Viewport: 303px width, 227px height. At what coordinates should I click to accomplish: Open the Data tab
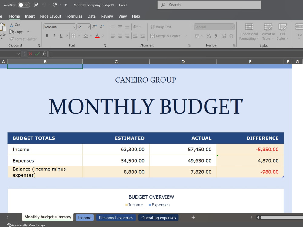pyautogui.click(x=92, y=16)
